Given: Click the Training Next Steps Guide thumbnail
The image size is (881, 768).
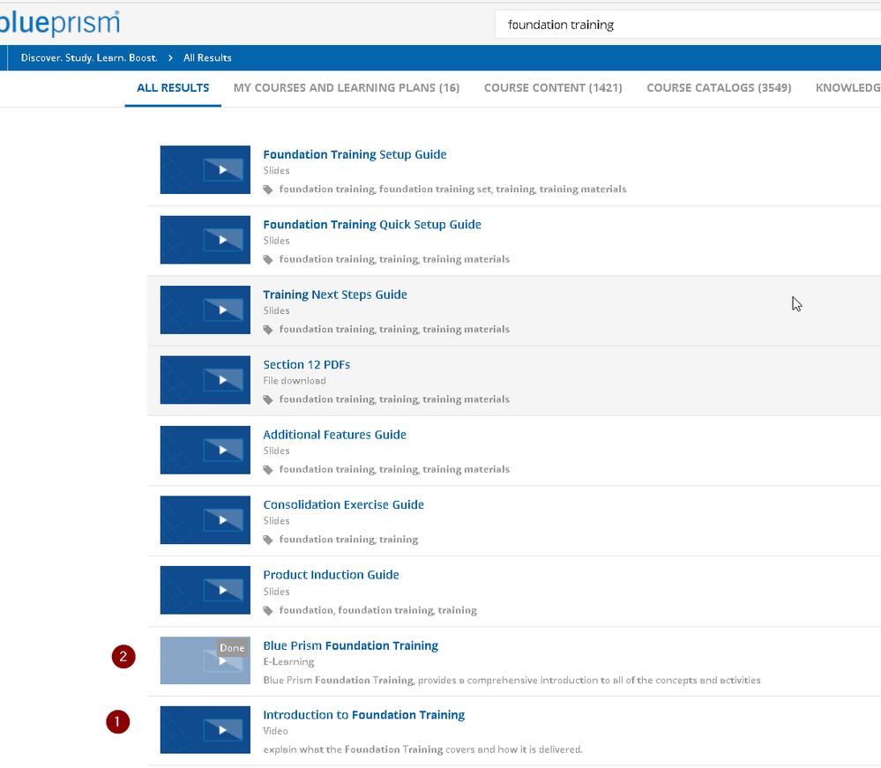Looking at the screenshot, I should pyautogui.click(x=205, y=310).
